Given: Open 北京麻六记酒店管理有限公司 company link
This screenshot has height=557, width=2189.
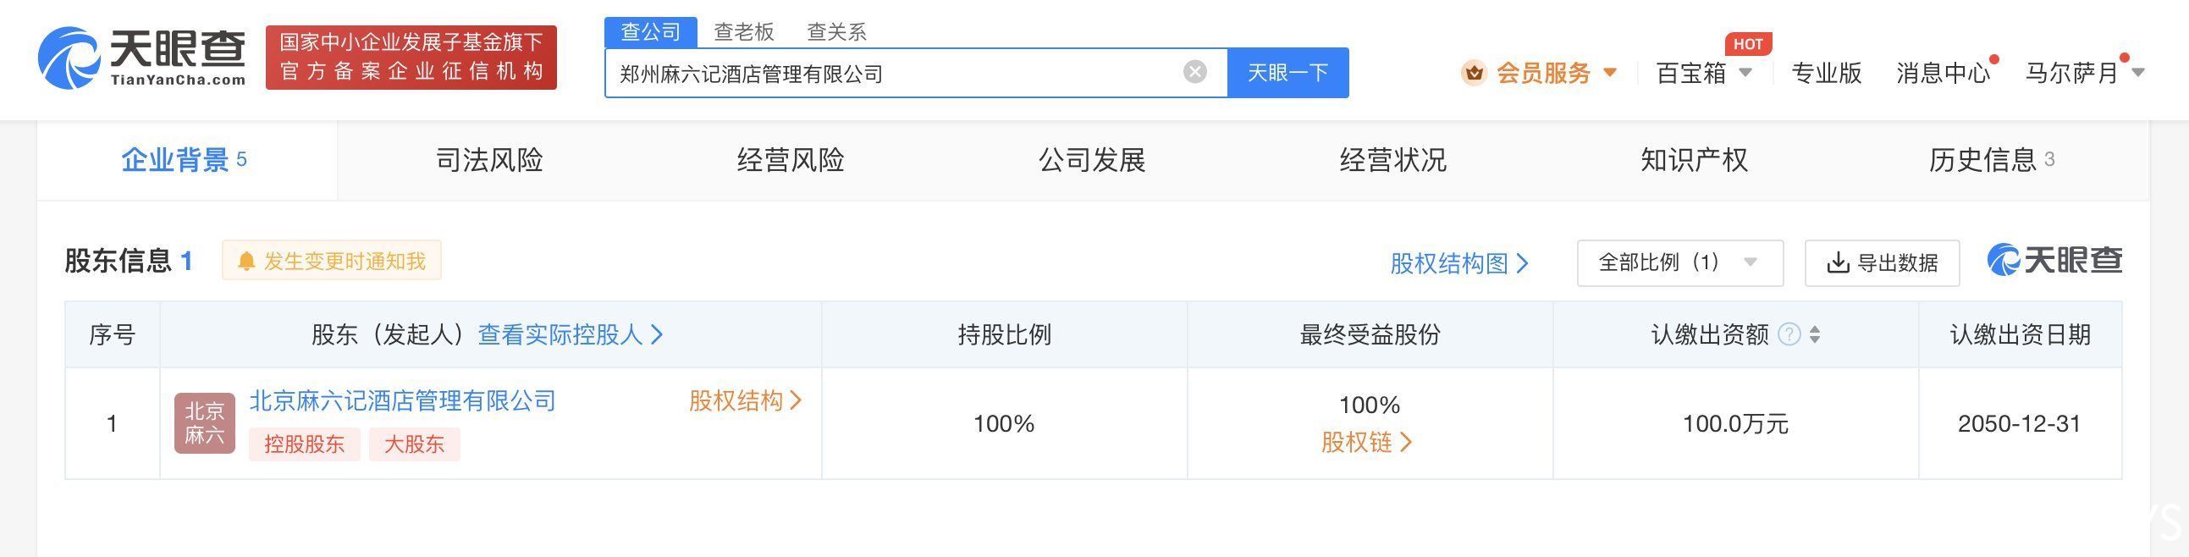Looking at the screenshot, I should [403, 400].
